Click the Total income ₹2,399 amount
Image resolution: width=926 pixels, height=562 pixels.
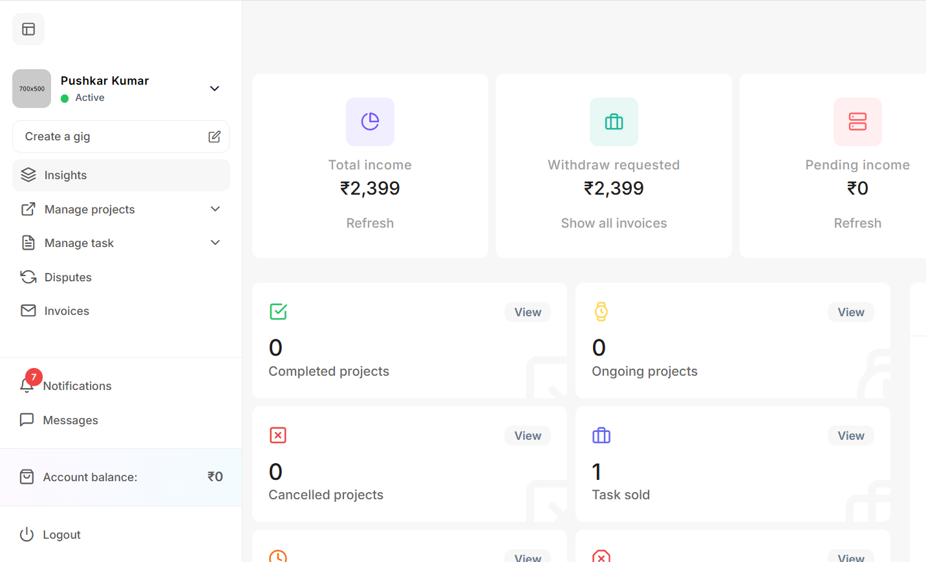(x=370, y=188)
